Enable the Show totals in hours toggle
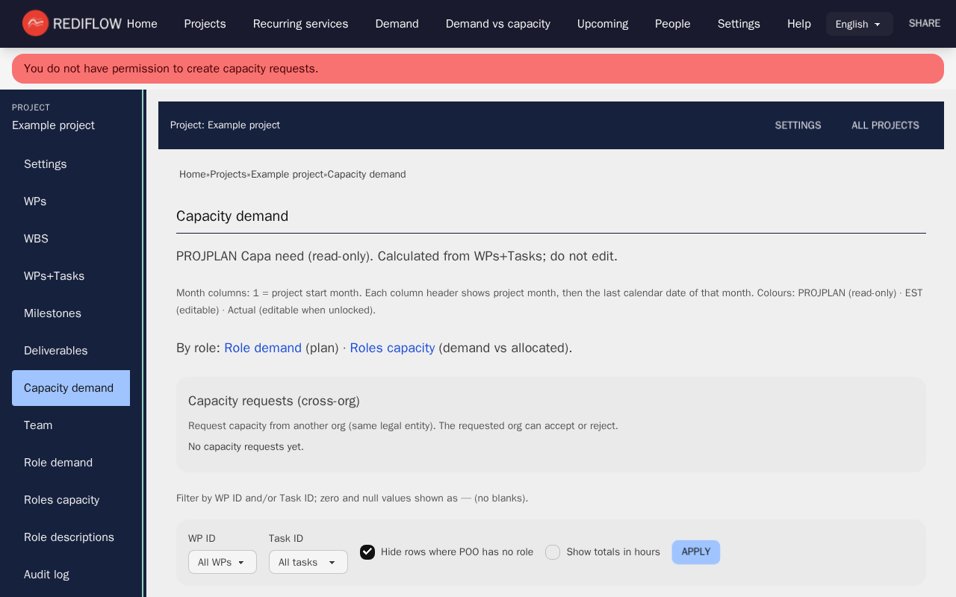Screen dimensions: 956x597 (552, 552)
